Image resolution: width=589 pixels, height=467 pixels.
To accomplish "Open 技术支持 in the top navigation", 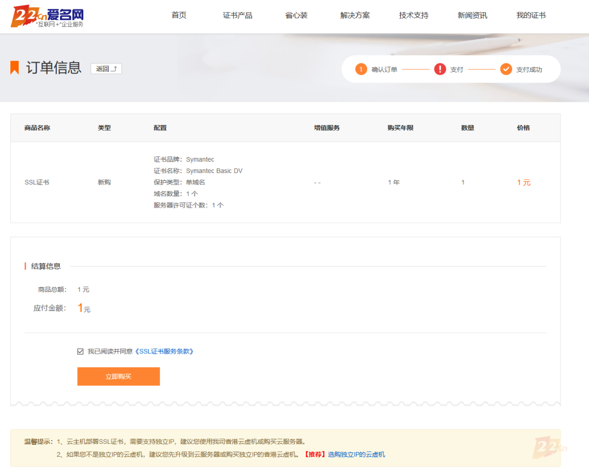I will 414,15.
